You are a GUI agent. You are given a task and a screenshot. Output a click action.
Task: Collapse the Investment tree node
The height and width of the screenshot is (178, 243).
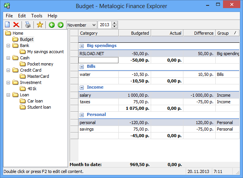tap(8, 82)
